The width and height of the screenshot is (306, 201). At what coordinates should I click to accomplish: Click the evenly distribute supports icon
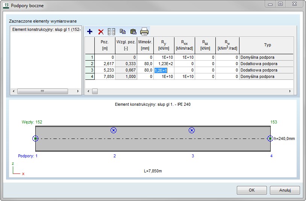click(112, 32)
